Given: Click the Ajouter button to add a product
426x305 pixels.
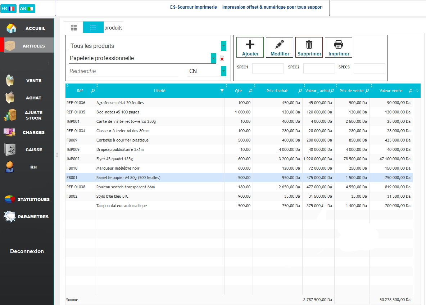Looking at the screenshot, I should coord(250,47).
